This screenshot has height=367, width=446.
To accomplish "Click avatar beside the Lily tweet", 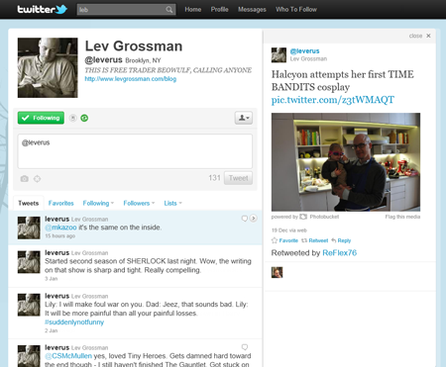I will tap(29, 305).
